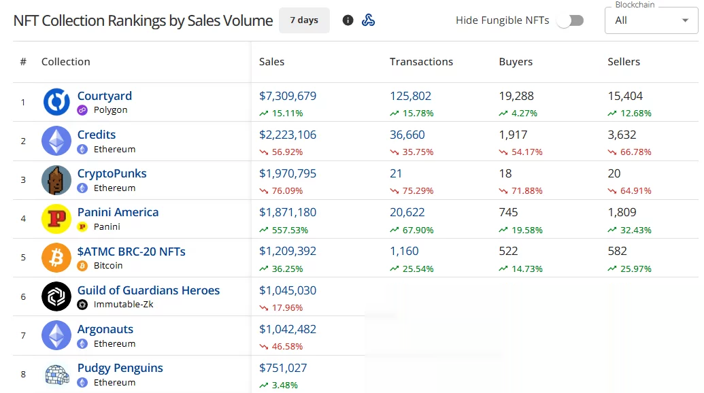The height and width of the screenshot is (393, 704).
Task: Sort by the Sellers column header
Action: click(x=624, y=61)
